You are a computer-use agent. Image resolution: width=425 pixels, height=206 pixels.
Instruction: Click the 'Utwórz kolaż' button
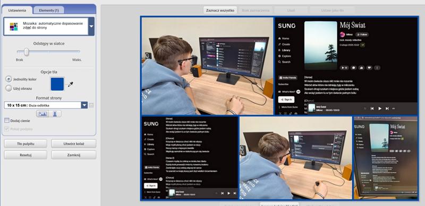(74, 144)
